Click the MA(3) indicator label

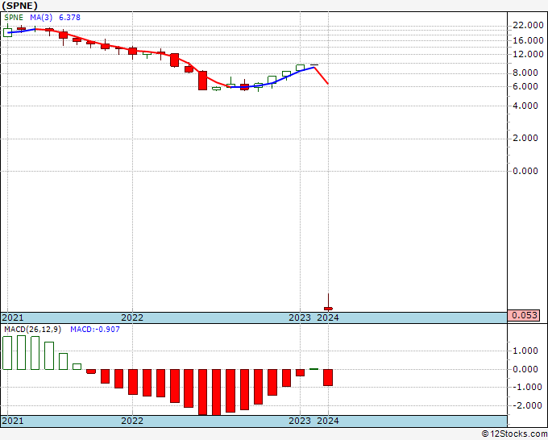click(x=41, y=18)
